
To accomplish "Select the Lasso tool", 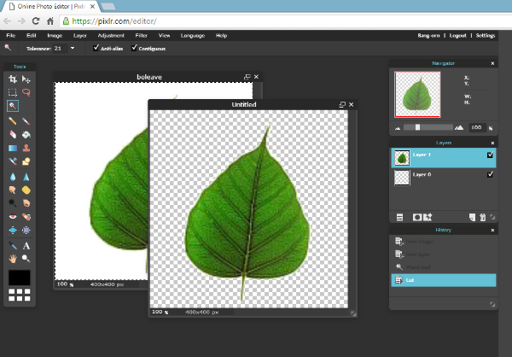I will coord(26,92).
